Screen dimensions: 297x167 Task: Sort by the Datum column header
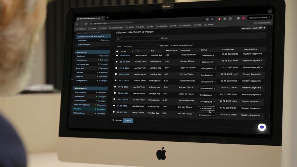(123, 51)
